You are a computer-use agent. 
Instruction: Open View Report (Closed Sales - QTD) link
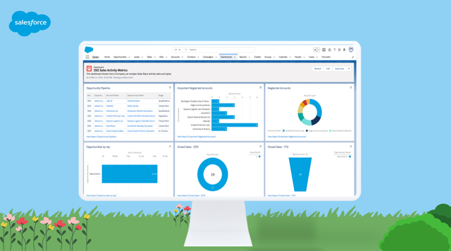[191, 196]
